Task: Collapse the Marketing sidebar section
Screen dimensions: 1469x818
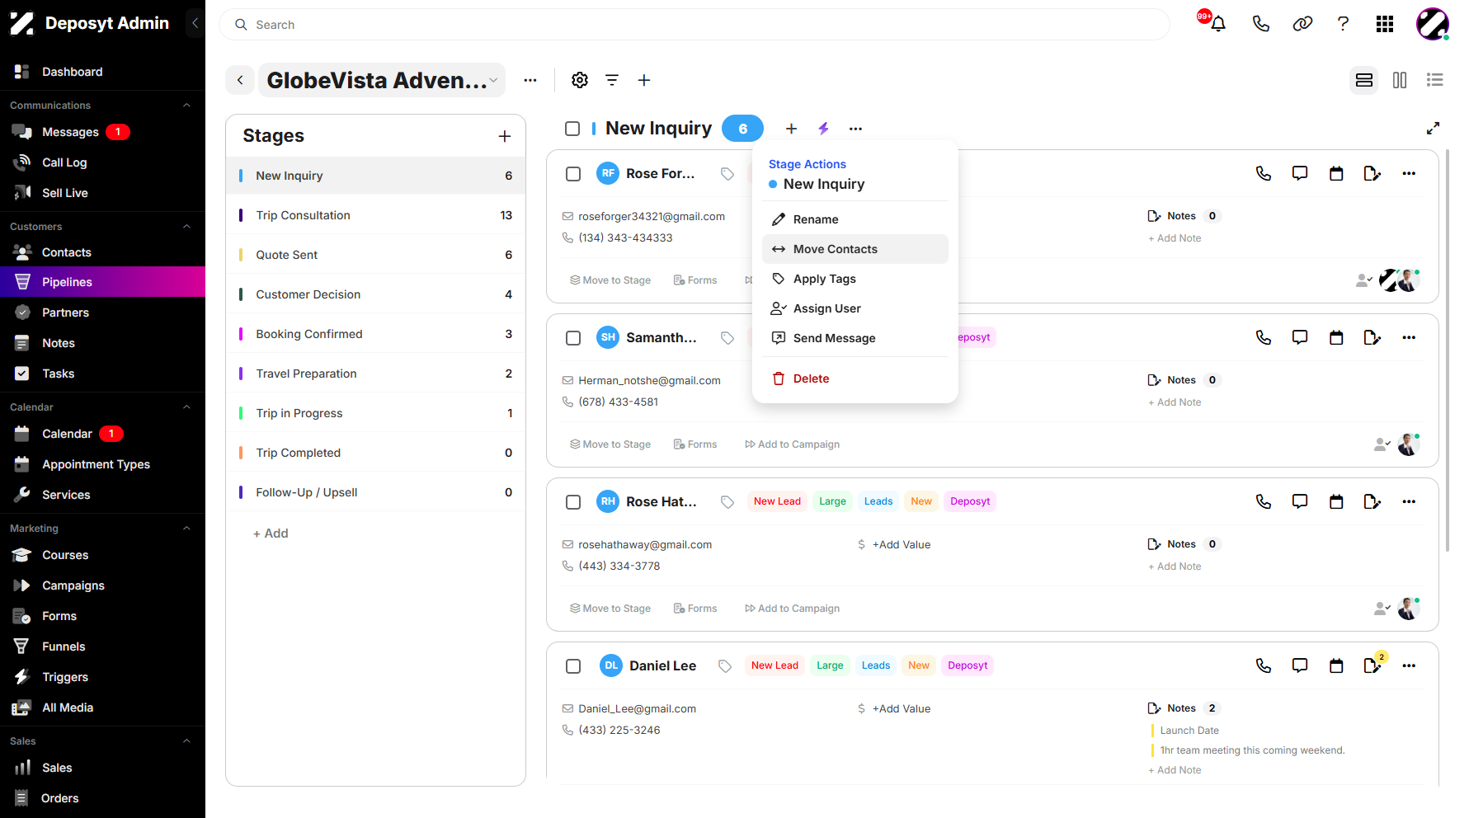Action: click(186, 529)
